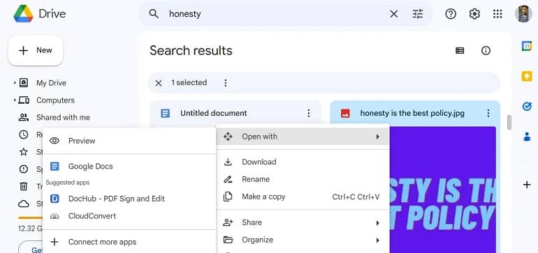538x253 pixels.
Task: Open the search filter options icon
Action: 418,14
